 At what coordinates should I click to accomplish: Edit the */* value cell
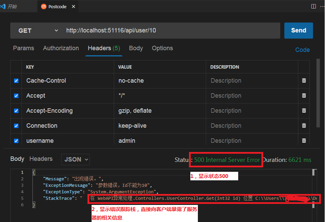click(160, 96)
